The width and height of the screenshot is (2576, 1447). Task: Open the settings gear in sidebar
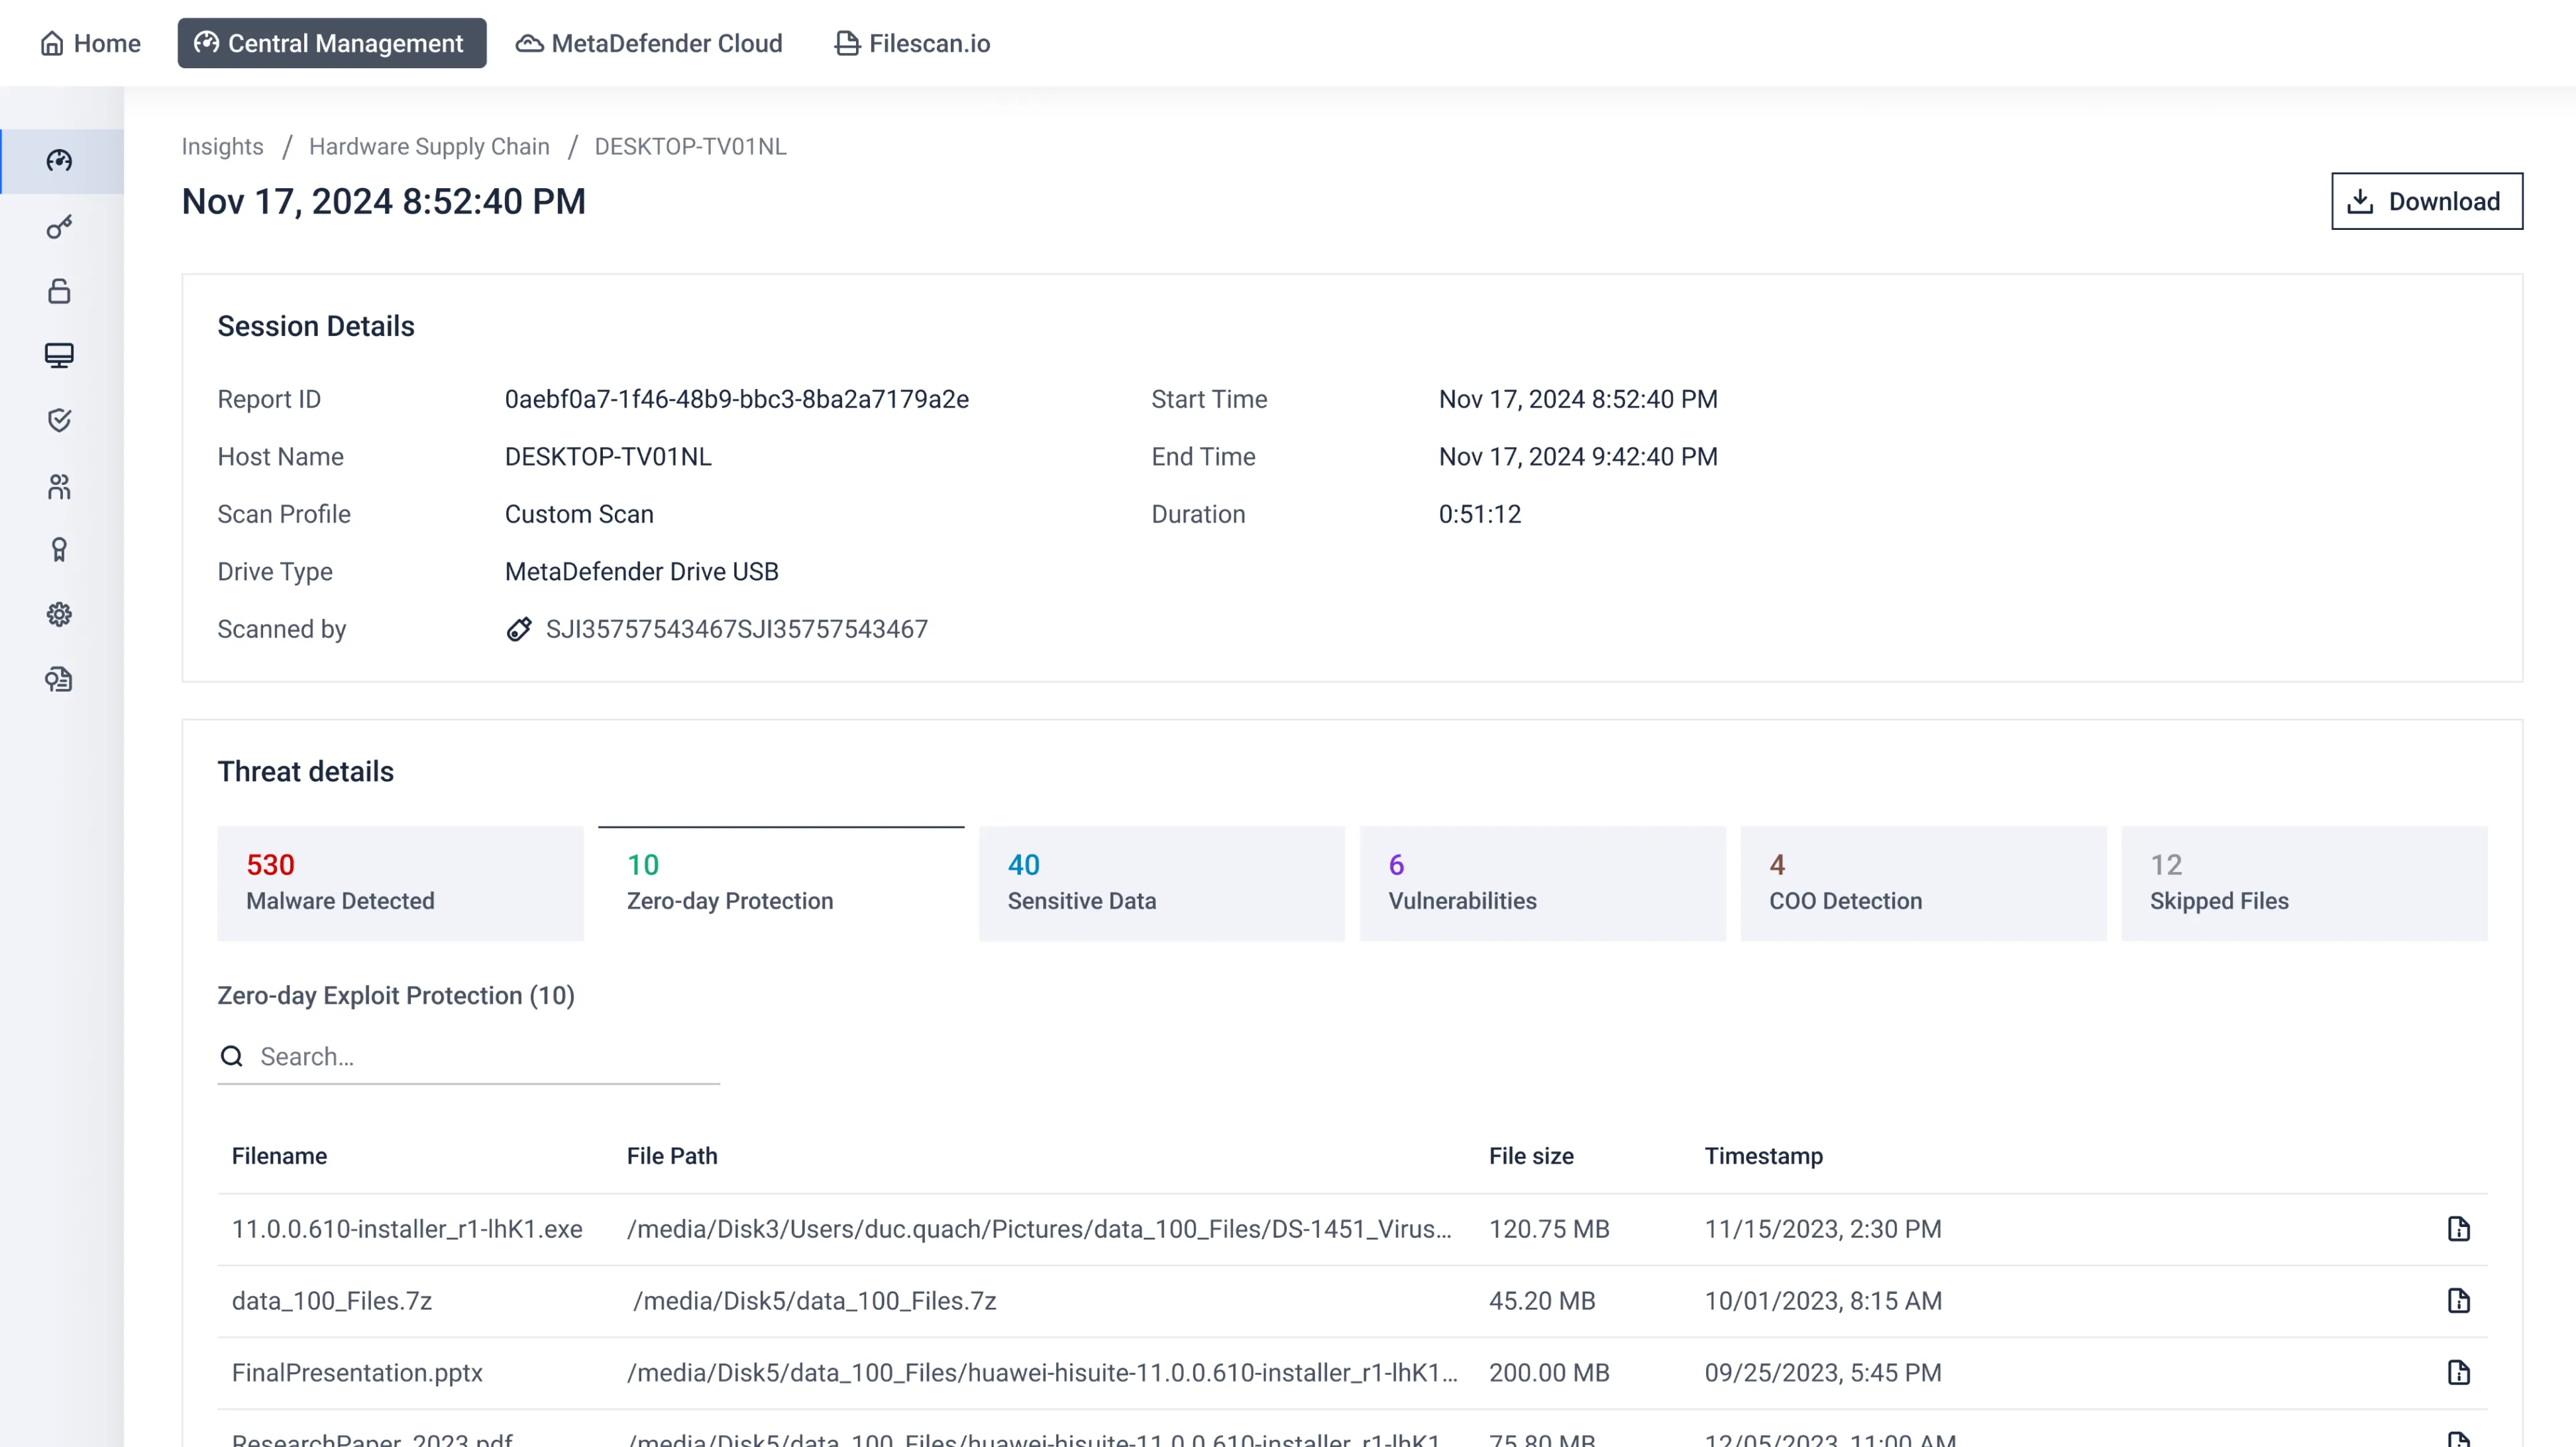[59, 614]
